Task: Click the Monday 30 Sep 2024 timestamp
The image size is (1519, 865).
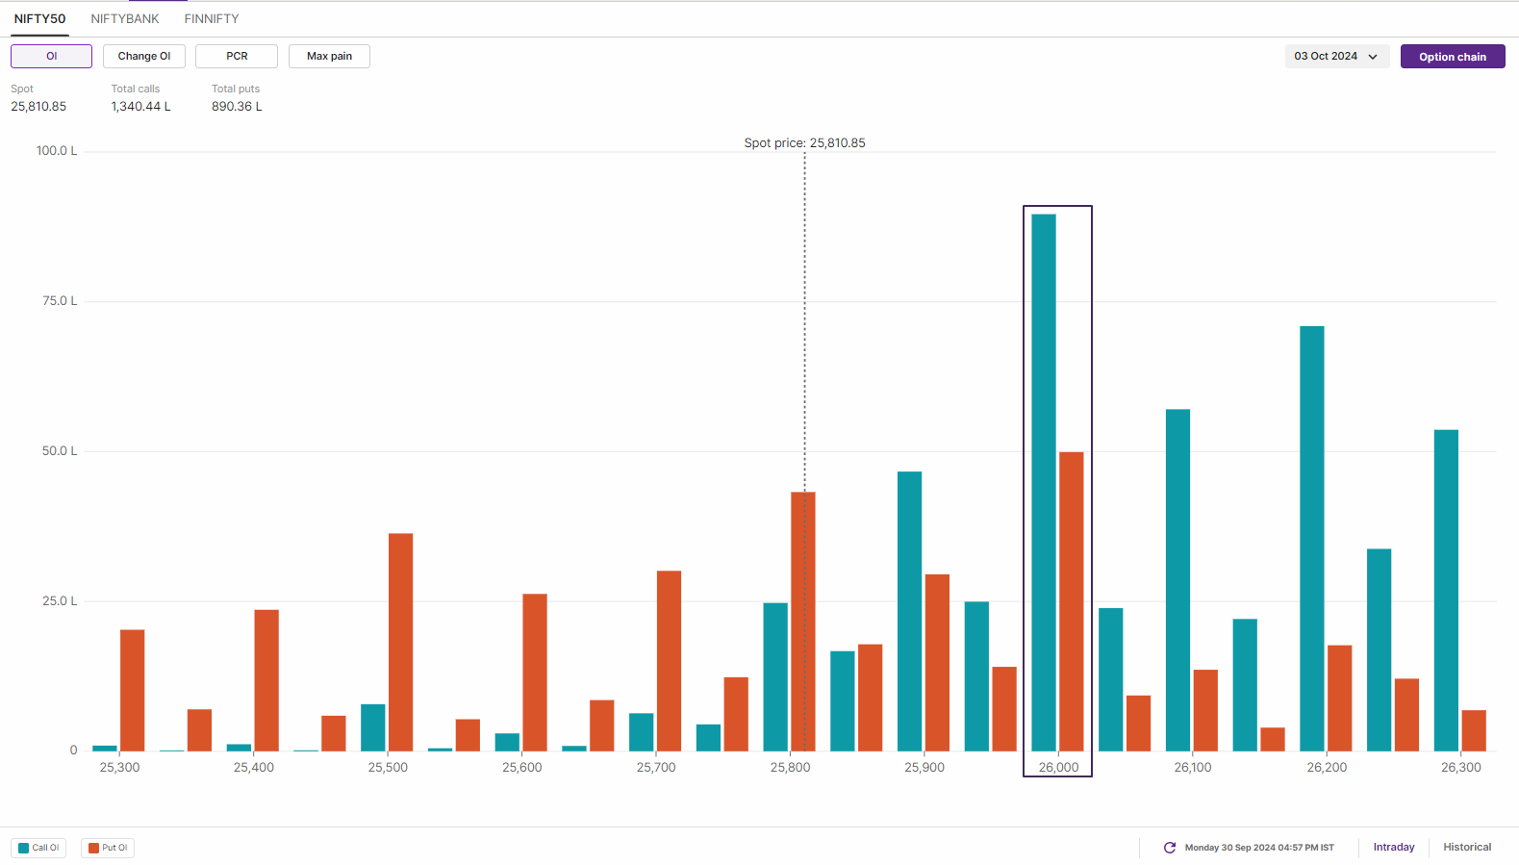Action: coord(1259,848)
